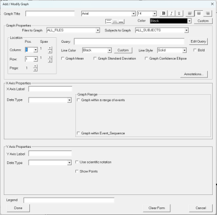The width and height of the screenshot is (217, 215).
Task: Decrease the Row span value
Action: (x=50, y=61)
